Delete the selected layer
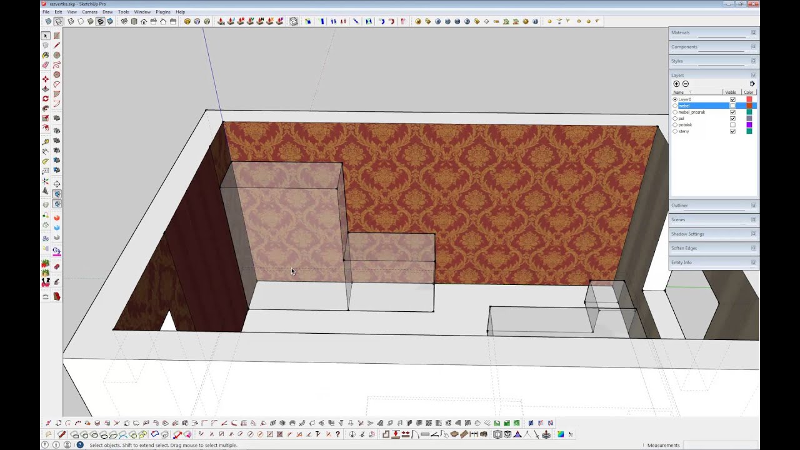Image resolution: width=800 pixels, height=450 pixels. pos(686,84)
